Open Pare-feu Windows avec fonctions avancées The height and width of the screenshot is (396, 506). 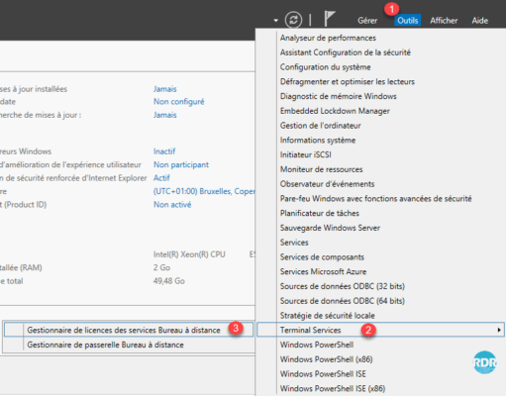tap(375, 198)
